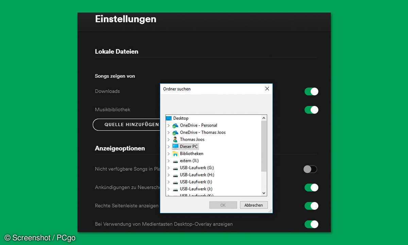
Task: Click the folder tree scroll down arrow
Action: [264, 193]
